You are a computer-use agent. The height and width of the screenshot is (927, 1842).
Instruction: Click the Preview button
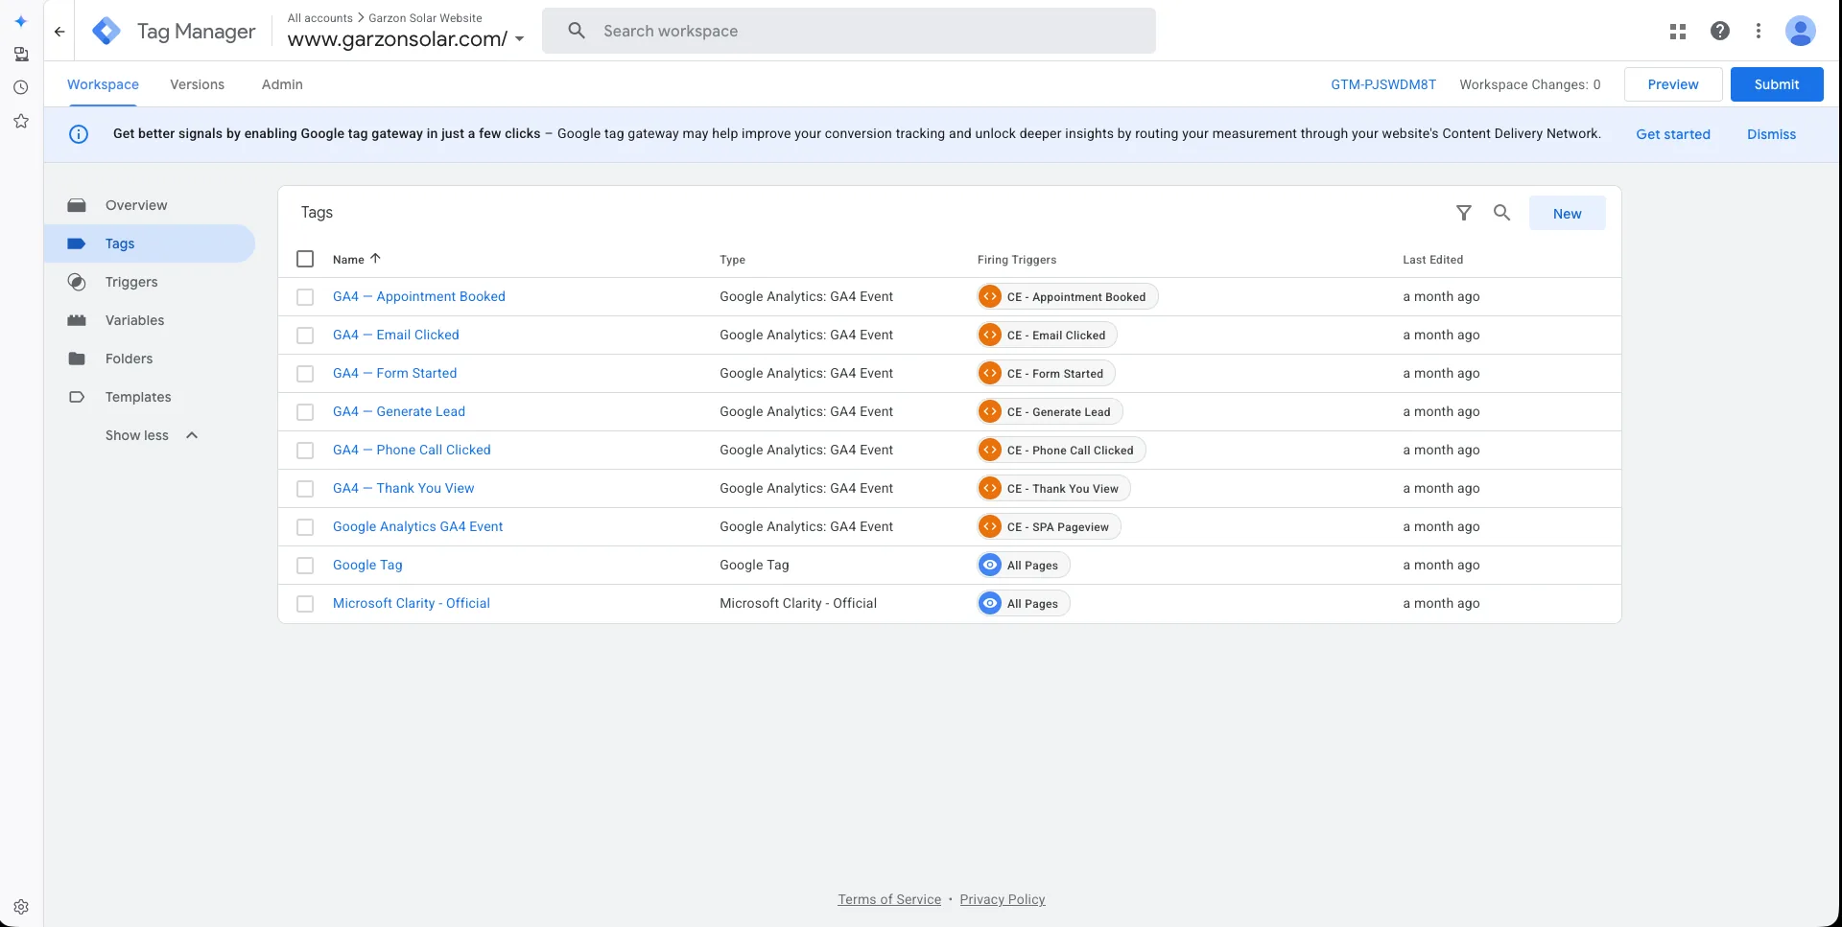tap(1673, 84)
